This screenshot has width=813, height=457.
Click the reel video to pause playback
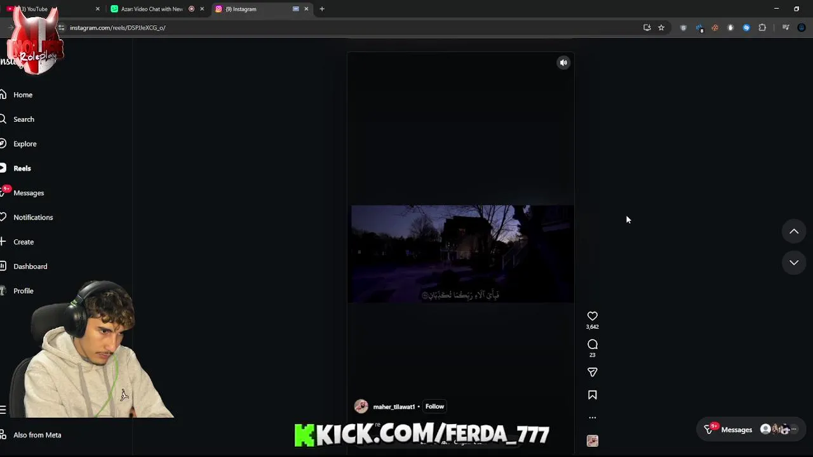462,253
